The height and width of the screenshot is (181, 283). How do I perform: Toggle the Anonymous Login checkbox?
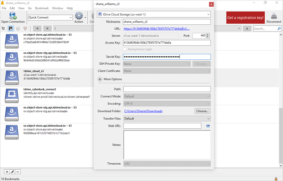[x=125, y=49]
